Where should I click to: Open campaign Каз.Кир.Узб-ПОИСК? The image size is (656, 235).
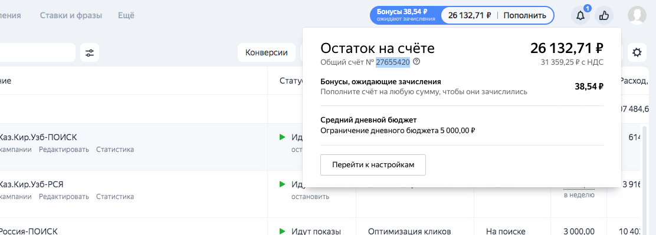pyautogui.click(x=38, y=137)
